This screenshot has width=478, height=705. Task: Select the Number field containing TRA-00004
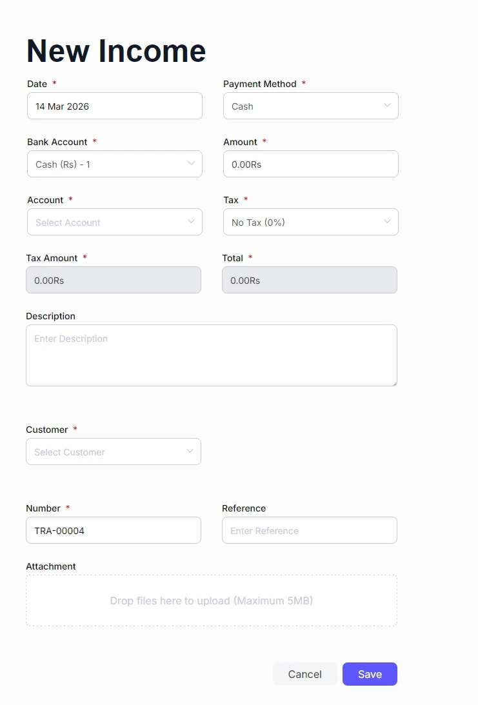click(x=113, y=530)
